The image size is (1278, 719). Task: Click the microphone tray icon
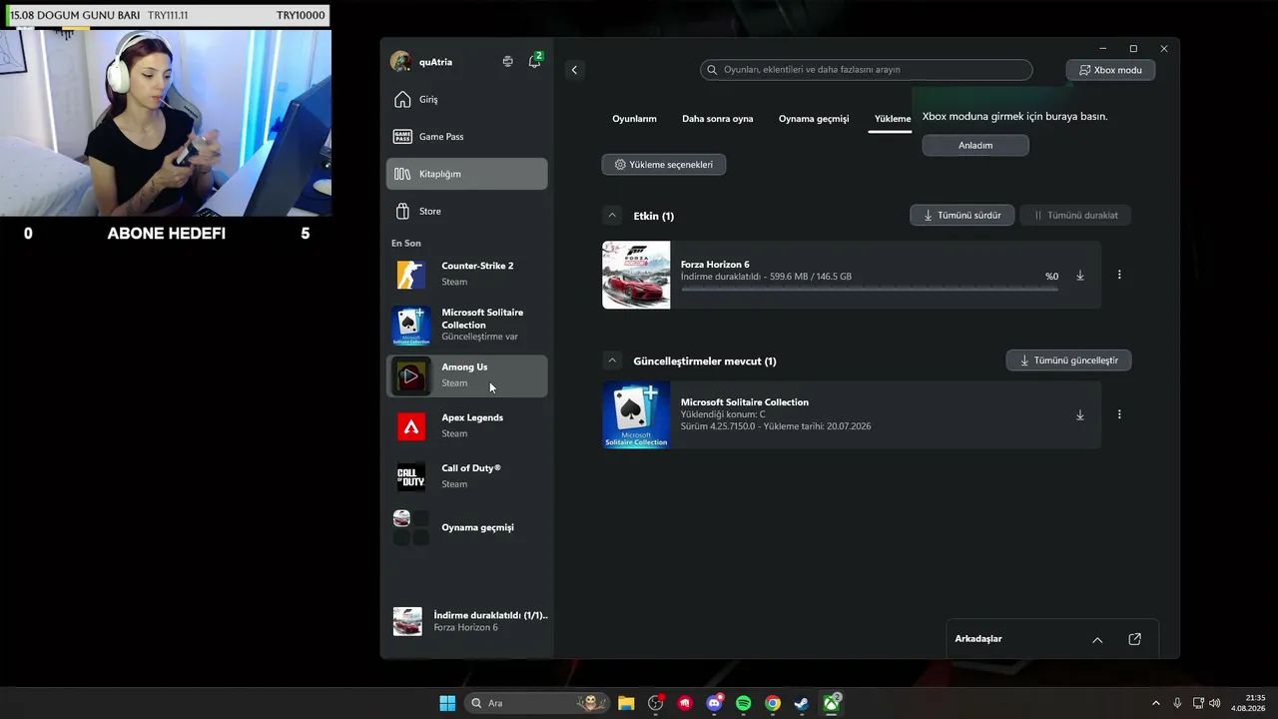1178,703
